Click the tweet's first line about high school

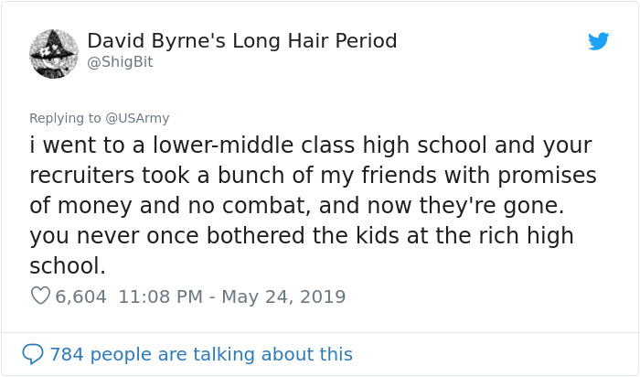click(311, 145)
